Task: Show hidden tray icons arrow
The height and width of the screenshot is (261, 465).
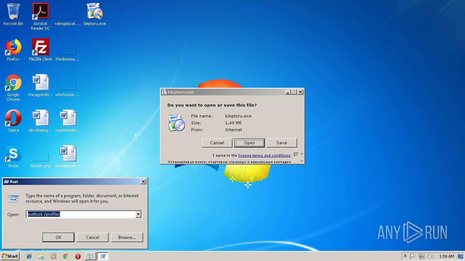Action: 405,256
